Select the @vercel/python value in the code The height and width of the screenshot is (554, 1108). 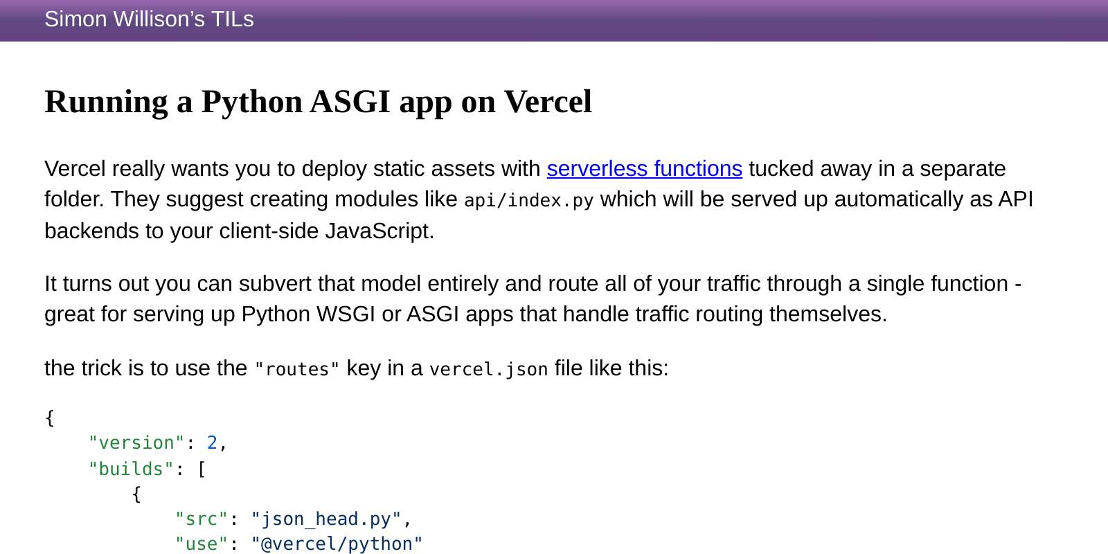pos(336,544)
